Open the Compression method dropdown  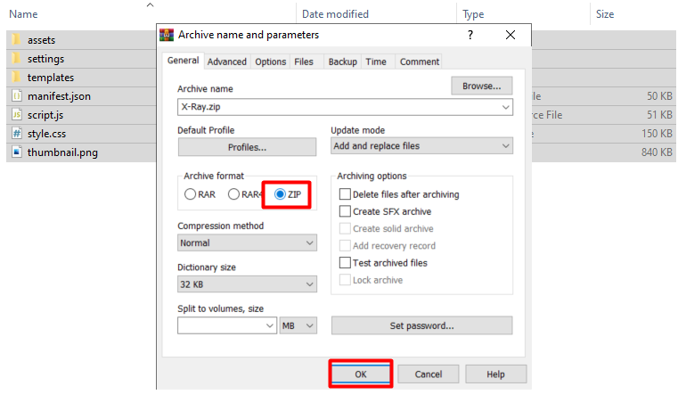click(x=247, y=242)
